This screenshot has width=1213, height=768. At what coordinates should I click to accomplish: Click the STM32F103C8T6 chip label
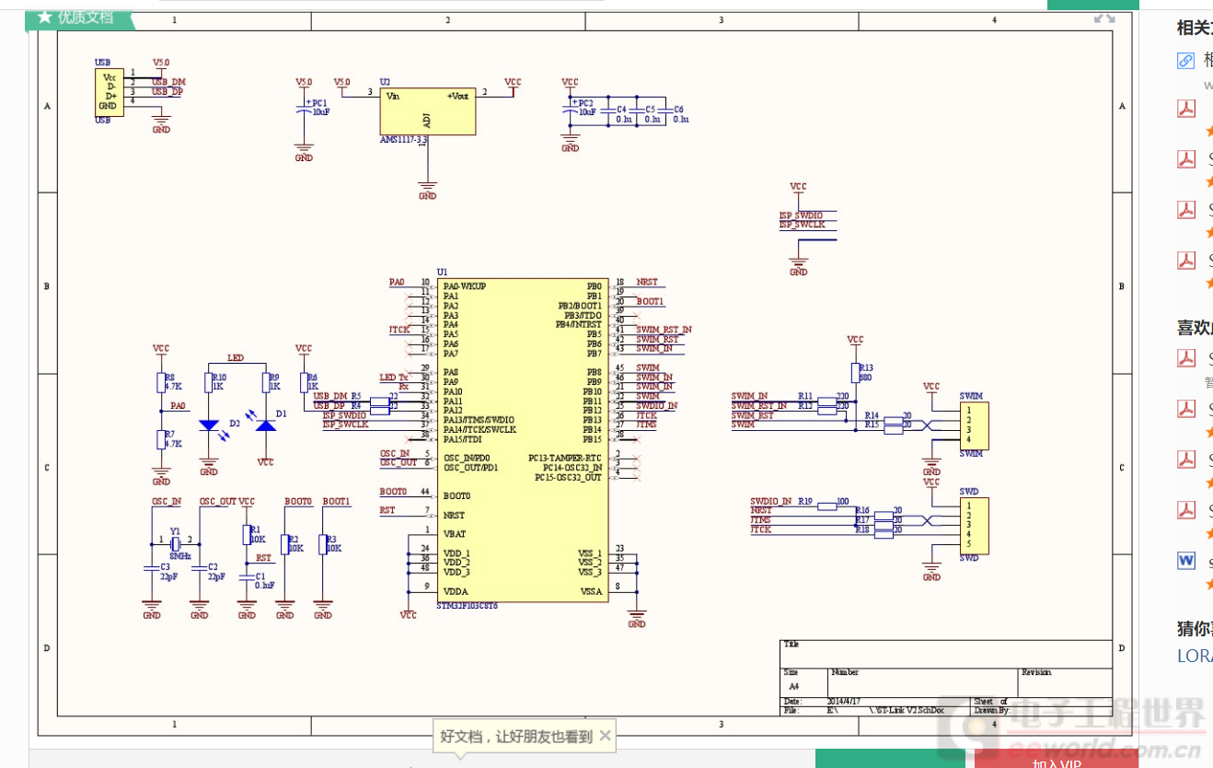468,606
